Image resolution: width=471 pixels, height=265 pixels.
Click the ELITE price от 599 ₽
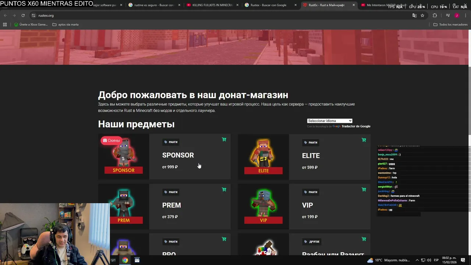310,167
